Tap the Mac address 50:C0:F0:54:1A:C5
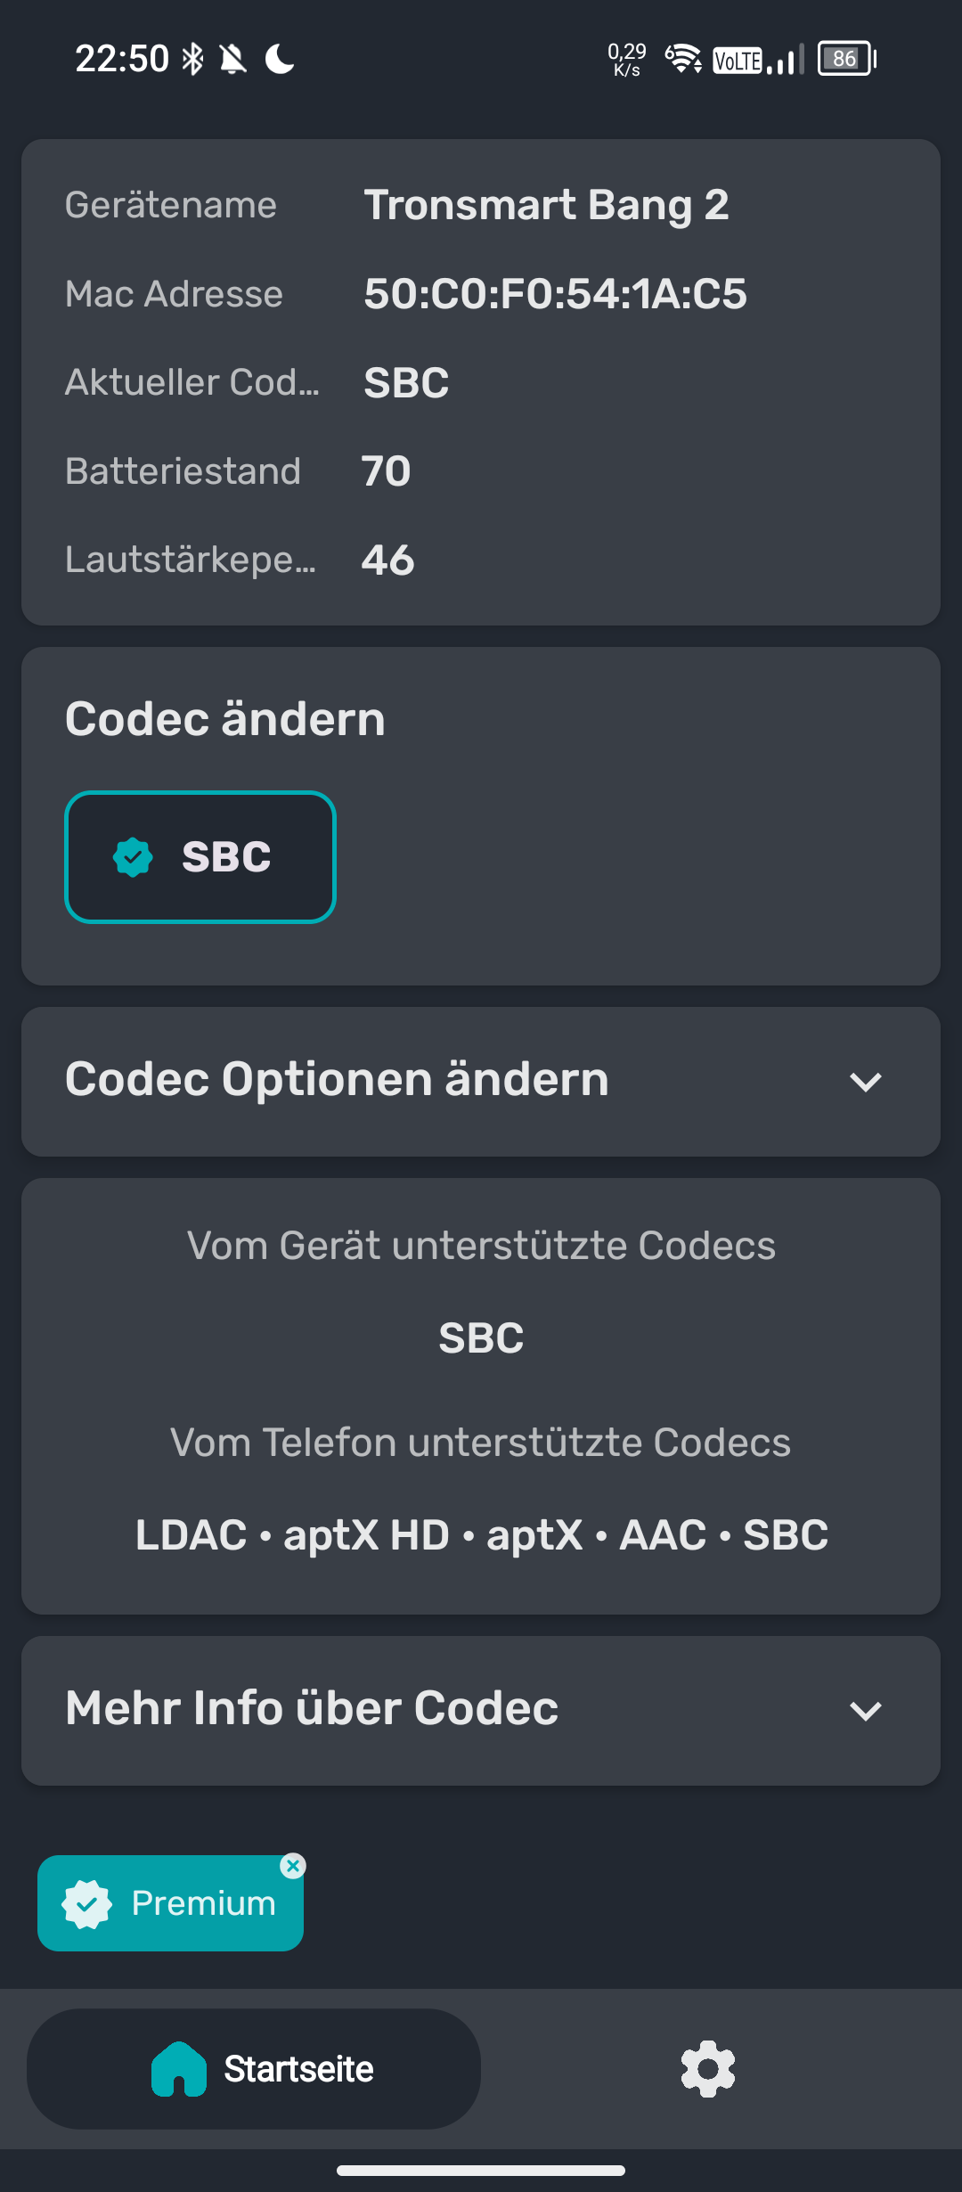 (555, 294)
